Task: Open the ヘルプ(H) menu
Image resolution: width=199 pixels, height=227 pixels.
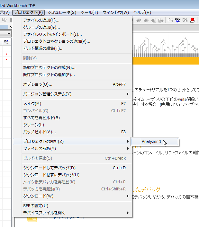Action: click(142, 13)
